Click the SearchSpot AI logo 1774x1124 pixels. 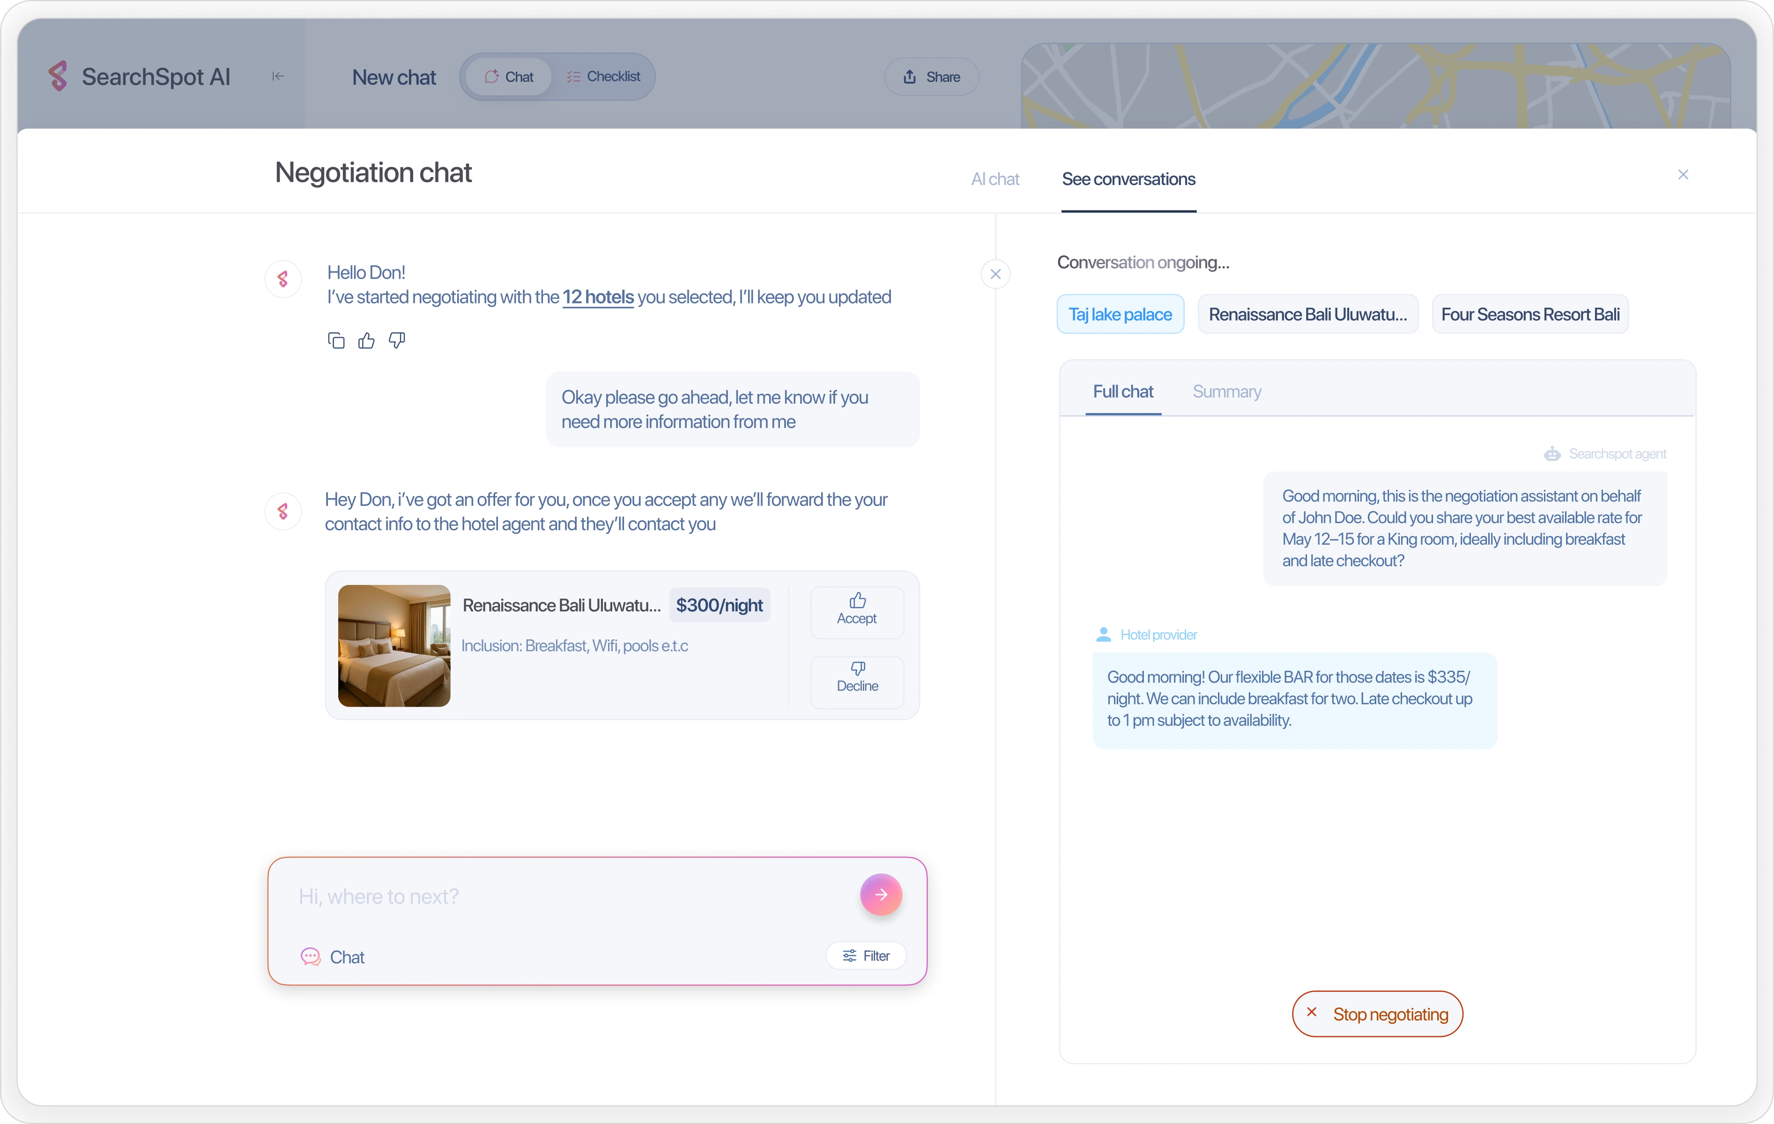point(58,77)
